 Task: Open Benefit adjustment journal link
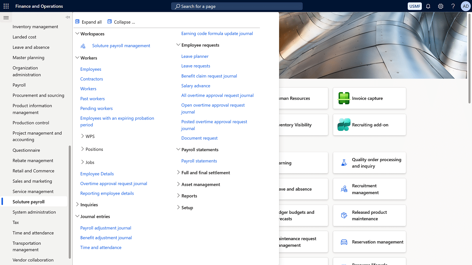click(106, 238)
